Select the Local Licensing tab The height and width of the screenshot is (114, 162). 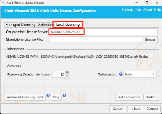click(x=68, y=25)
